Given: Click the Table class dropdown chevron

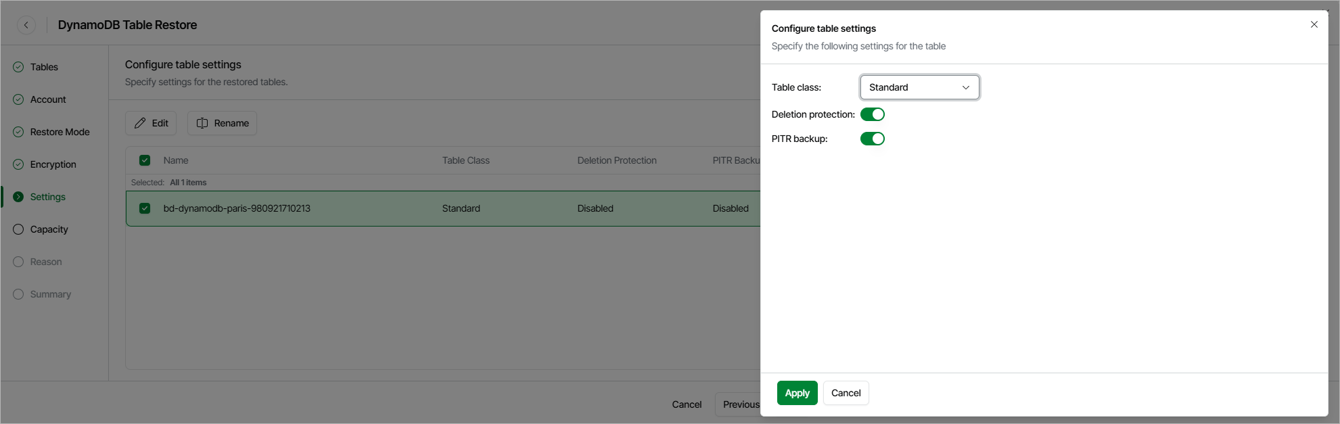Looking at the screenshot, I should (x=965, y=87).
